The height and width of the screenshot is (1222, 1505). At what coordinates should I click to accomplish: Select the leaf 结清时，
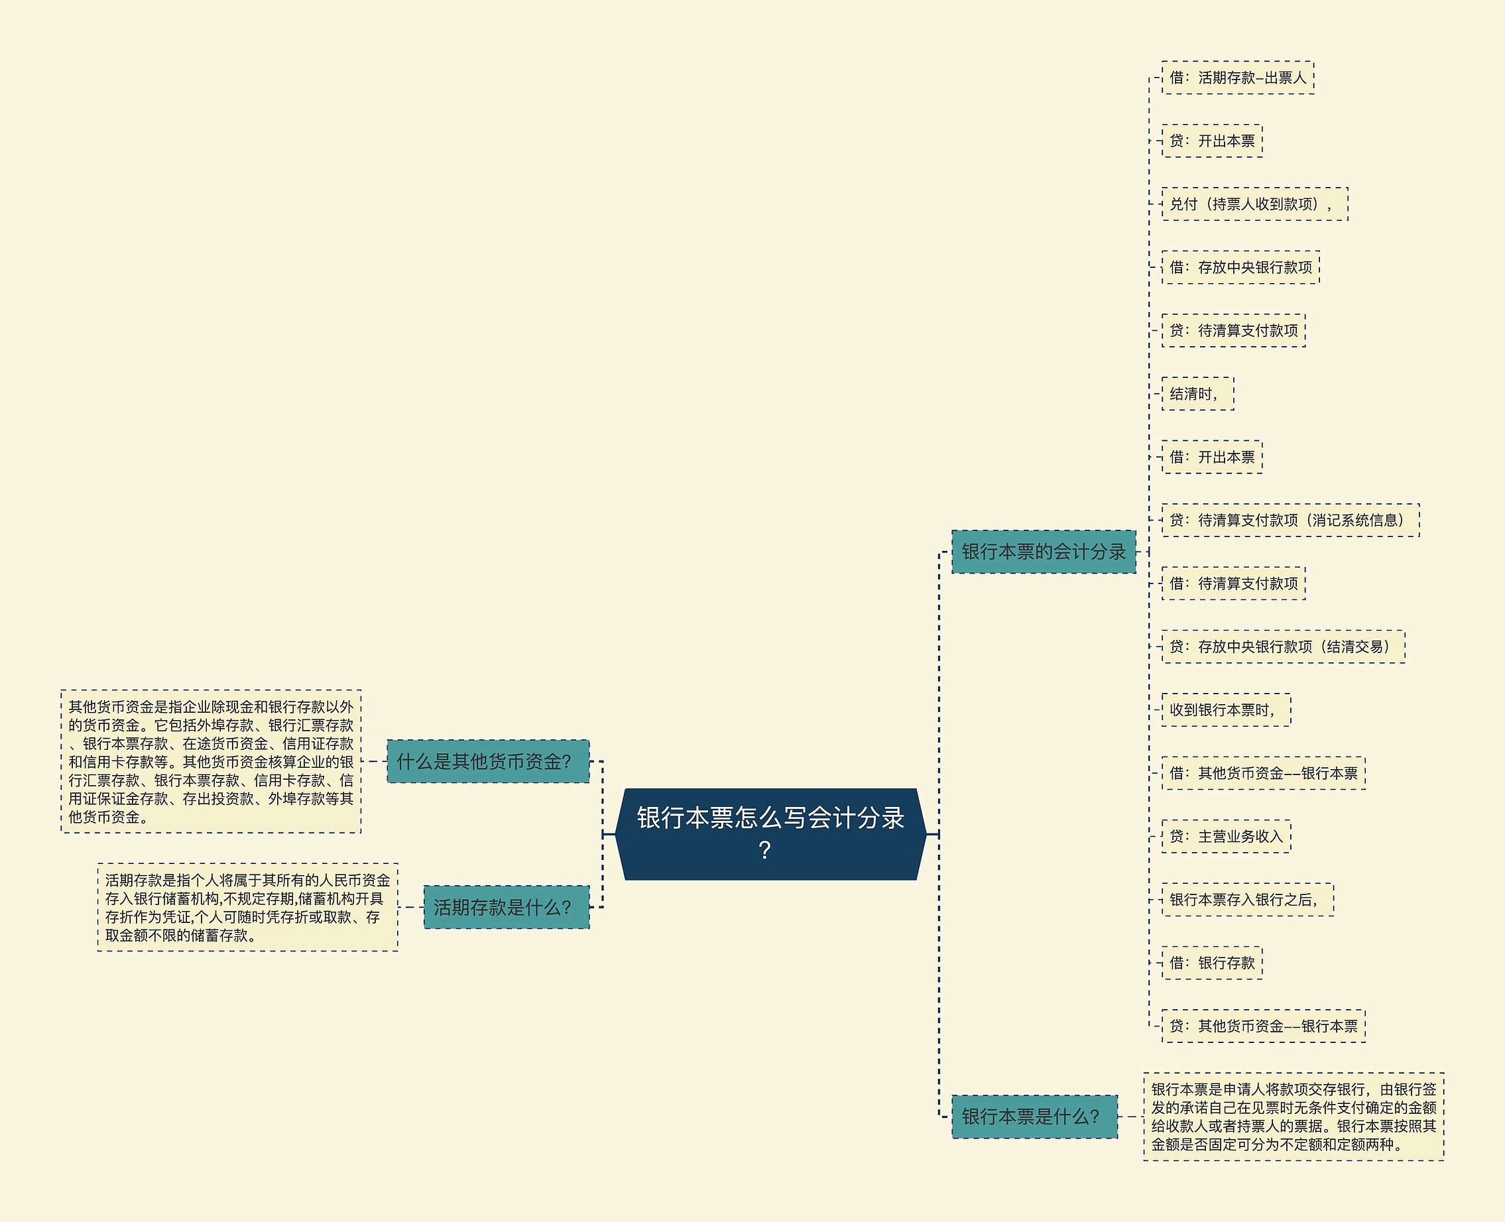click(1197, 393)
